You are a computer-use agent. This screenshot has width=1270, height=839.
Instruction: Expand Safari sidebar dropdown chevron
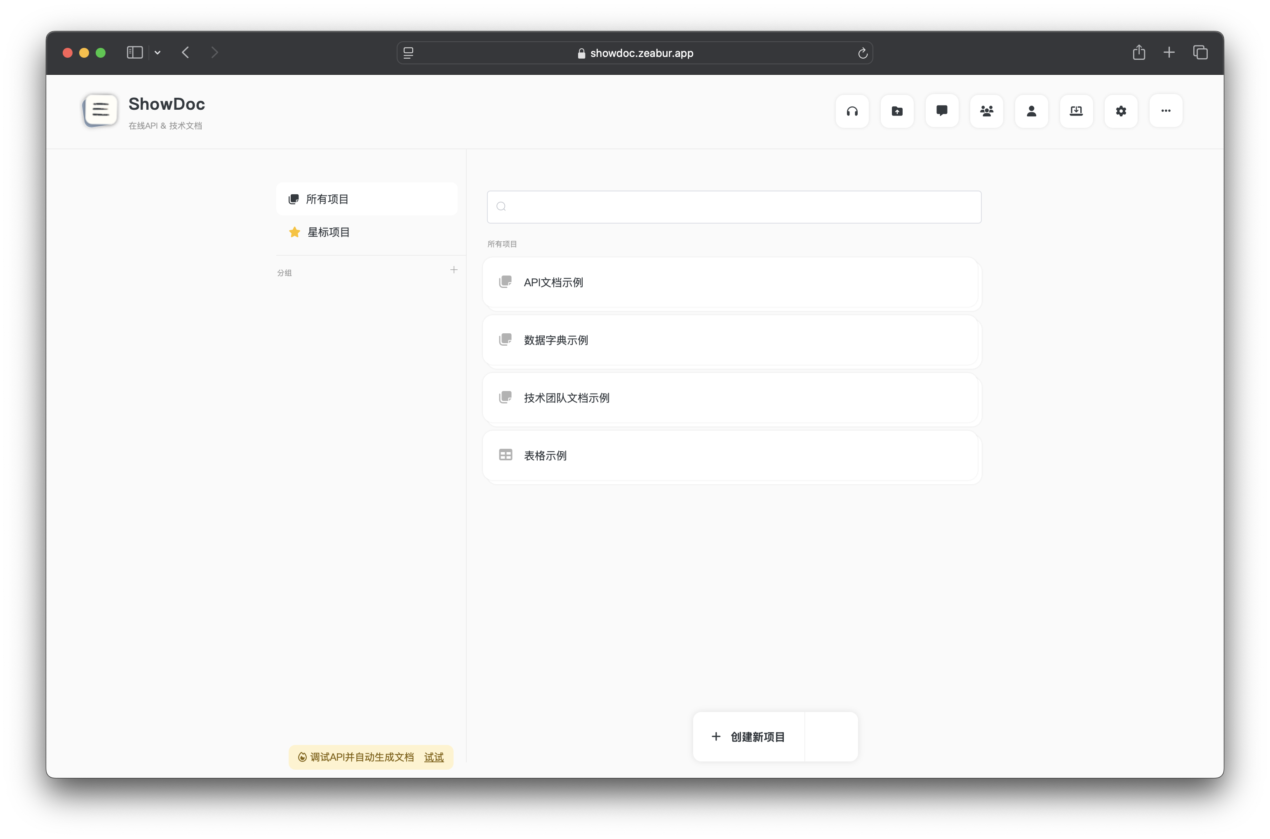pos(157,52)
